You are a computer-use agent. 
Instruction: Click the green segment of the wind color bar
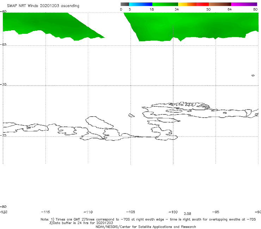tap(165, 4)
